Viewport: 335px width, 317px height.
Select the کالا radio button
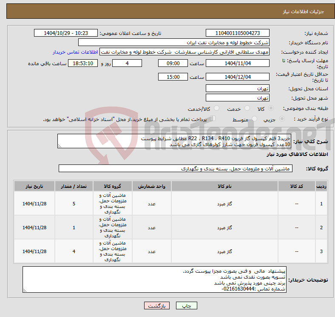click(271, 108)
